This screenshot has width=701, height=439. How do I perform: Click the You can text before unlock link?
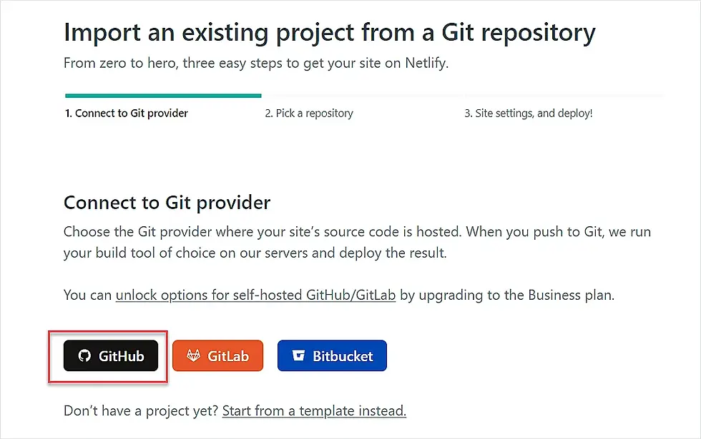pyautogui.click(x=87, y=296)
